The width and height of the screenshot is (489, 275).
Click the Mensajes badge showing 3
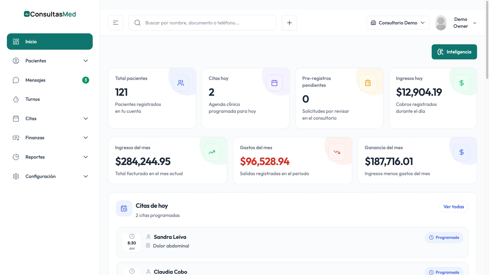(86, 80)
